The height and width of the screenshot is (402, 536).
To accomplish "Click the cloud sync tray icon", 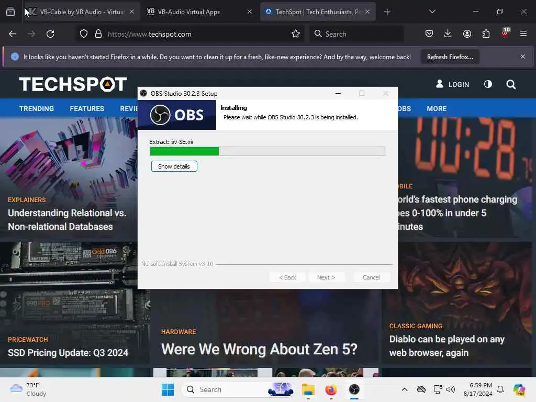I will tap(421, 389).
